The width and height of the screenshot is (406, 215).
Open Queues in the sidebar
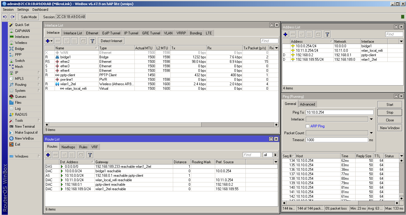coord(20,97)
